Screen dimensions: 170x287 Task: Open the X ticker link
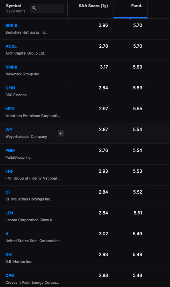pos(7,234)
